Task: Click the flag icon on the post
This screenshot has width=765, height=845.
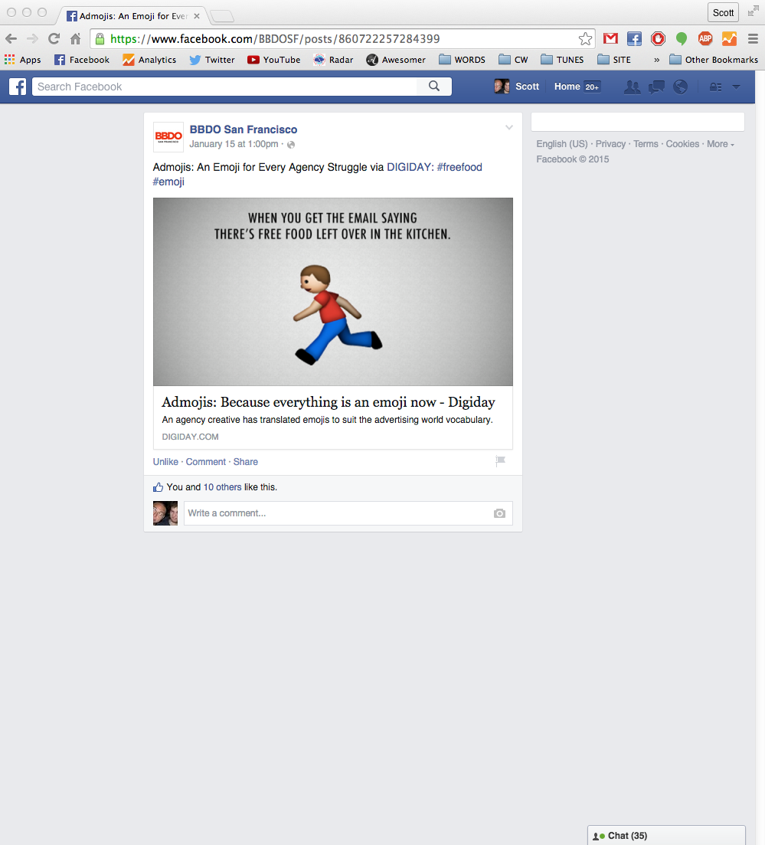Action: coord(501,460)
